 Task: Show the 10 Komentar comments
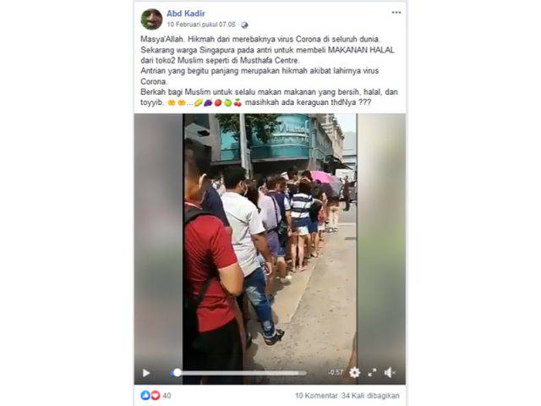pos(316,396)
